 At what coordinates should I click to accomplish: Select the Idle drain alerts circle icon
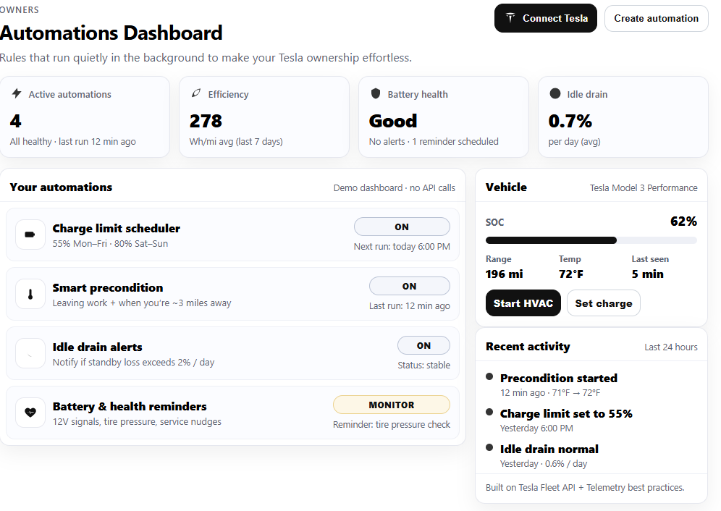click(x=30, y=353)
